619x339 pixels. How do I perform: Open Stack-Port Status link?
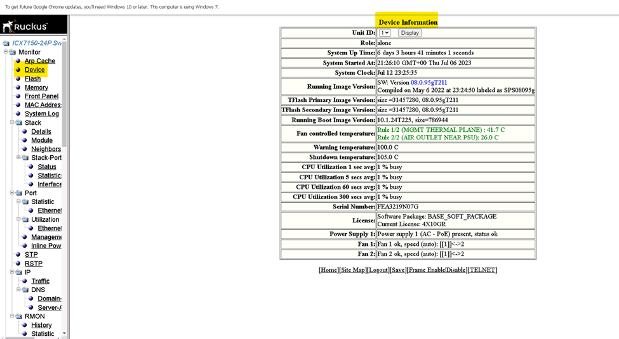pyautogui.click(x=46, y=167)
